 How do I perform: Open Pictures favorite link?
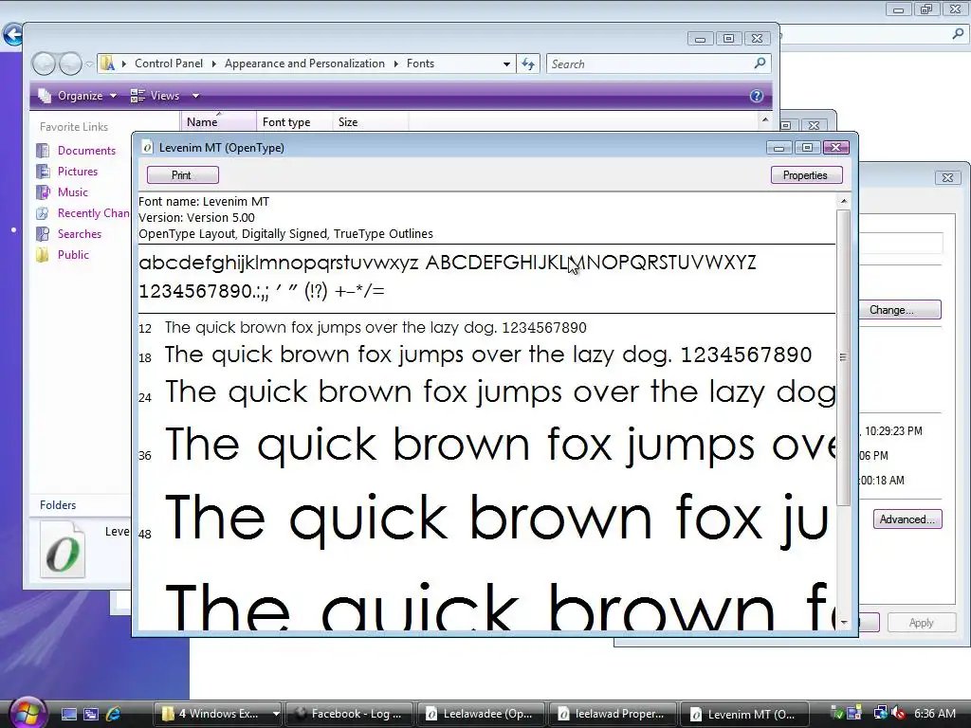pyautogui.click(x=78, y=172)
